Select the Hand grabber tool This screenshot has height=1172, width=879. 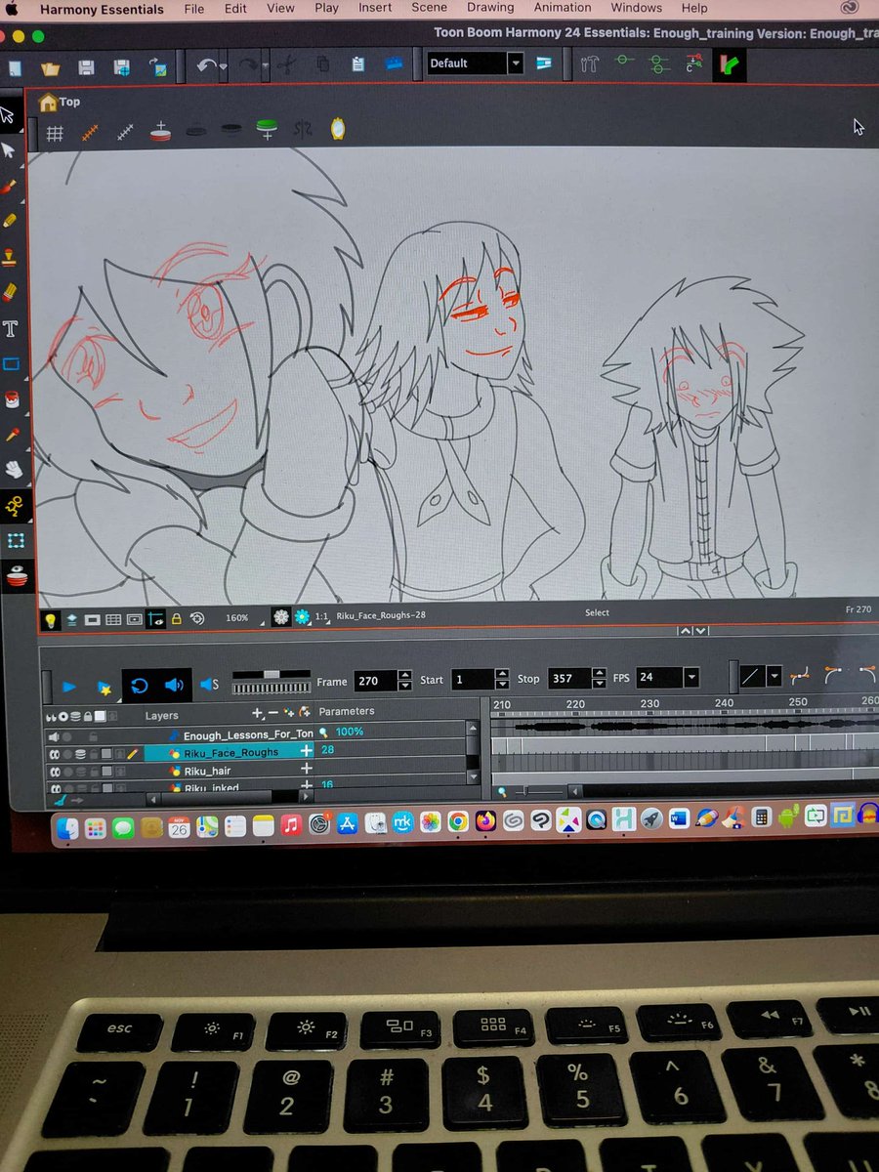click(14, 470)
